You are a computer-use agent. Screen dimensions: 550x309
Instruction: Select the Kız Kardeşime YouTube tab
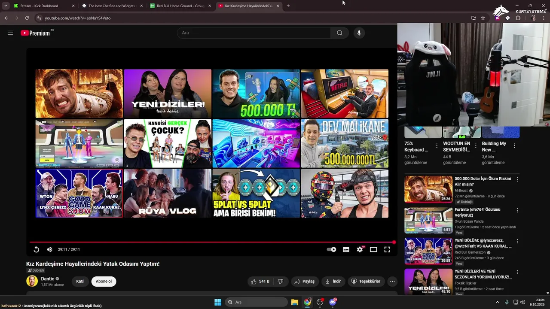coord(248,6)
